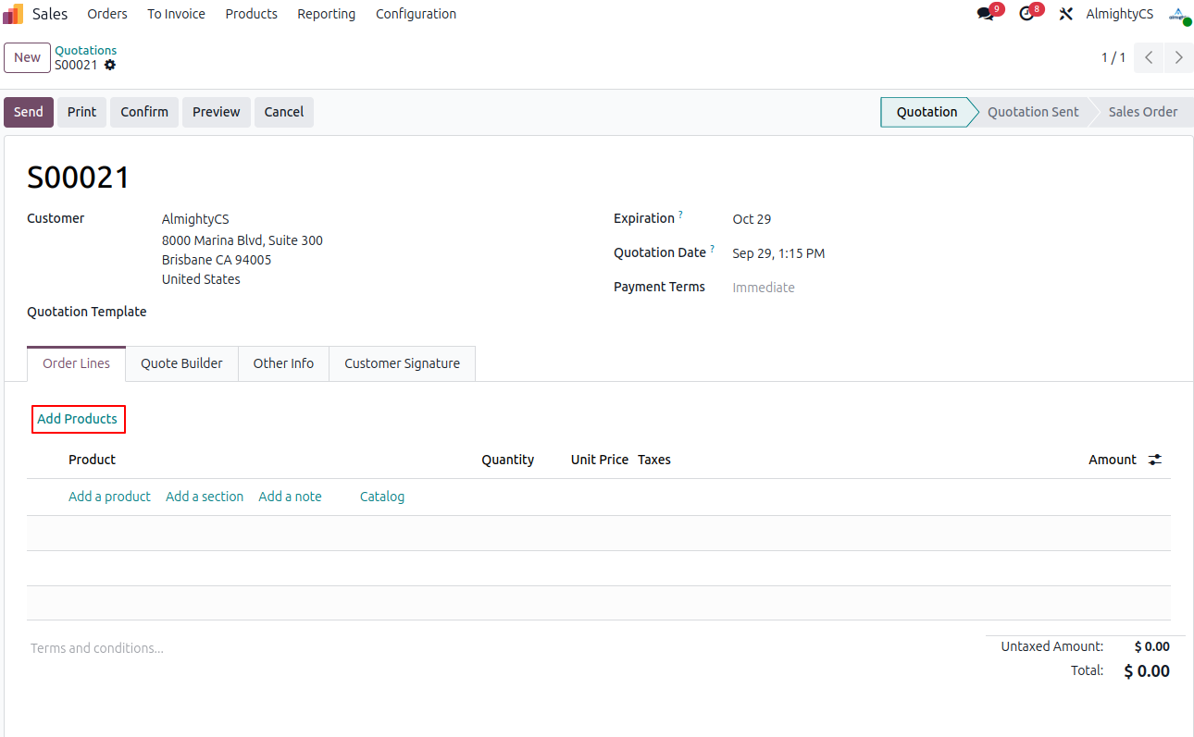Open the Orders menu

point(107,14)
